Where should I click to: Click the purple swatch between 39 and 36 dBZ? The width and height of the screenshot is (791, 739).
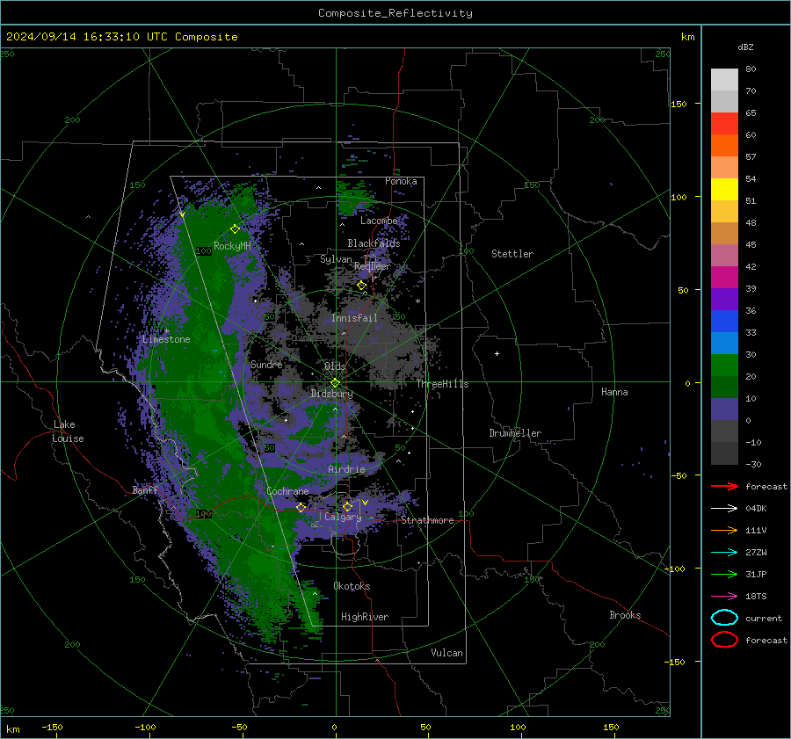pyautogui.click(x=724, y=300)
